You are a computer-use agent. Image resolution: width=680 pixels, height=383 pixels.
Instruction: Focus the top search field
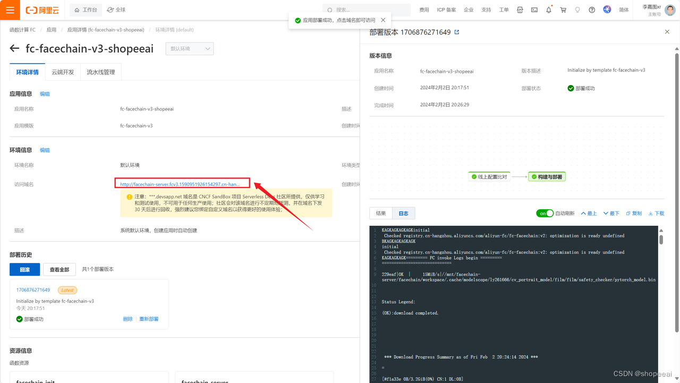pyautogui.click(x=367, y=10)
